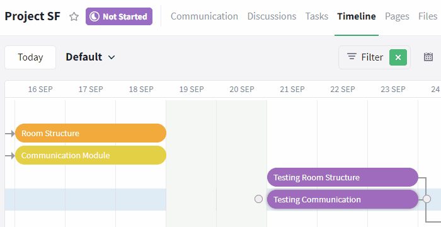Click the dependency arrow before Communication Module
The image size is (441, 227).
(10, 156)
